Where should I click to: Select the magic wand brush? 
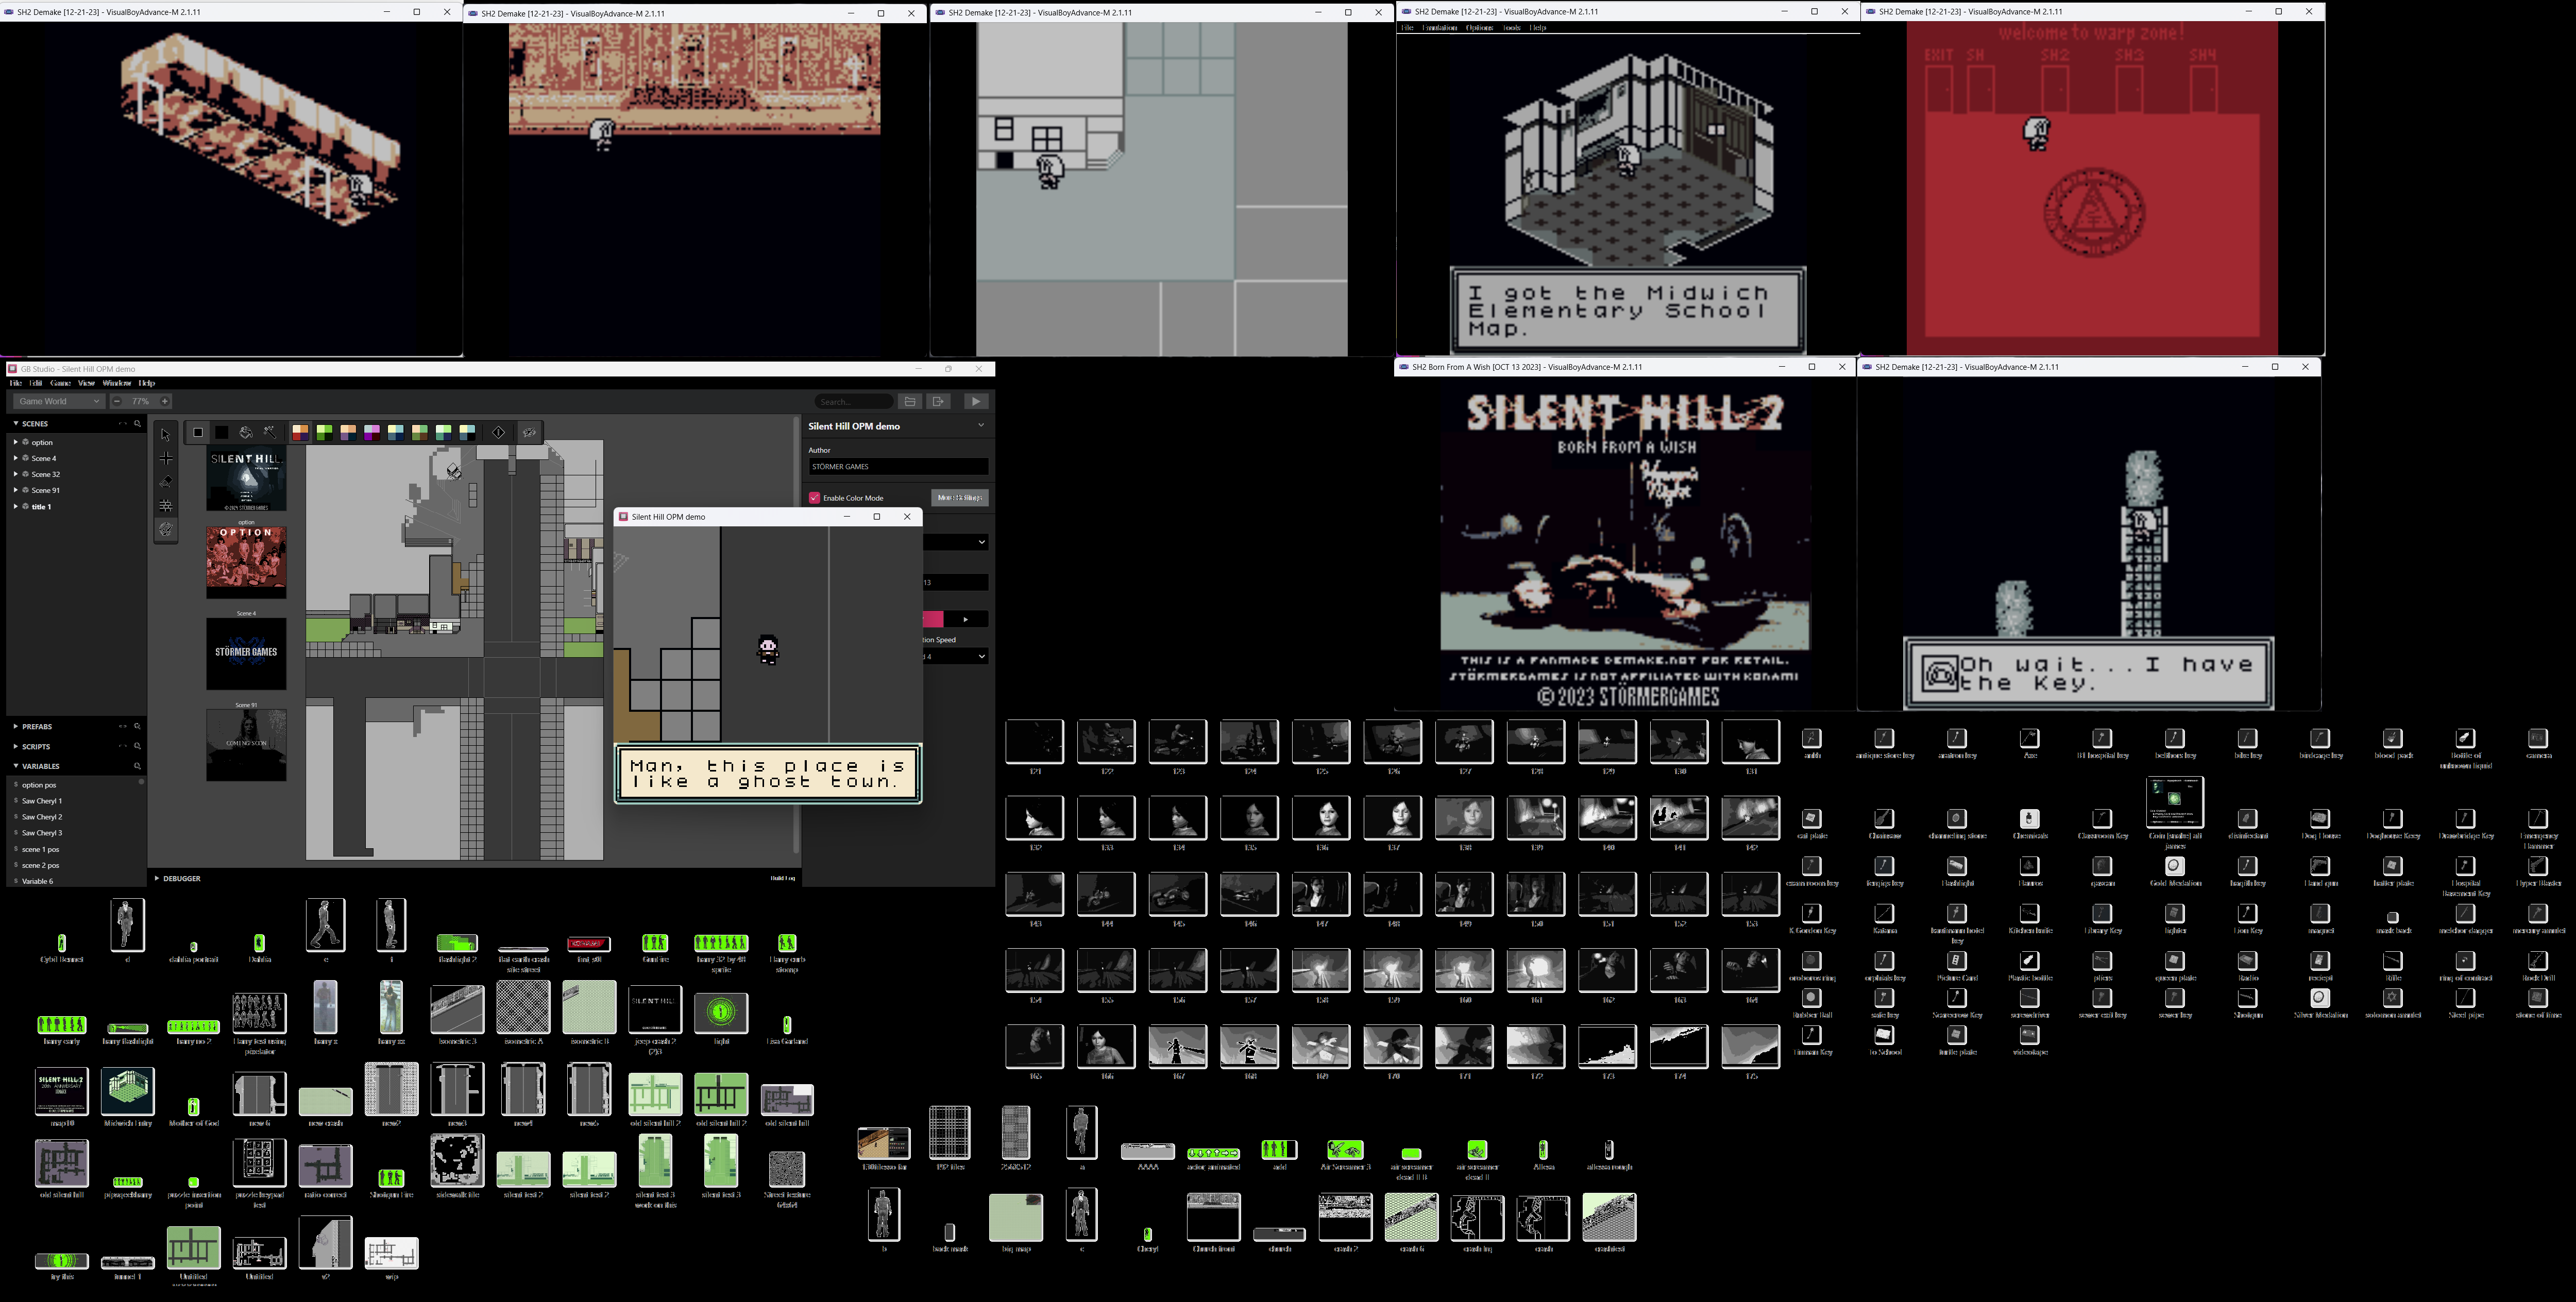point(270,432)
